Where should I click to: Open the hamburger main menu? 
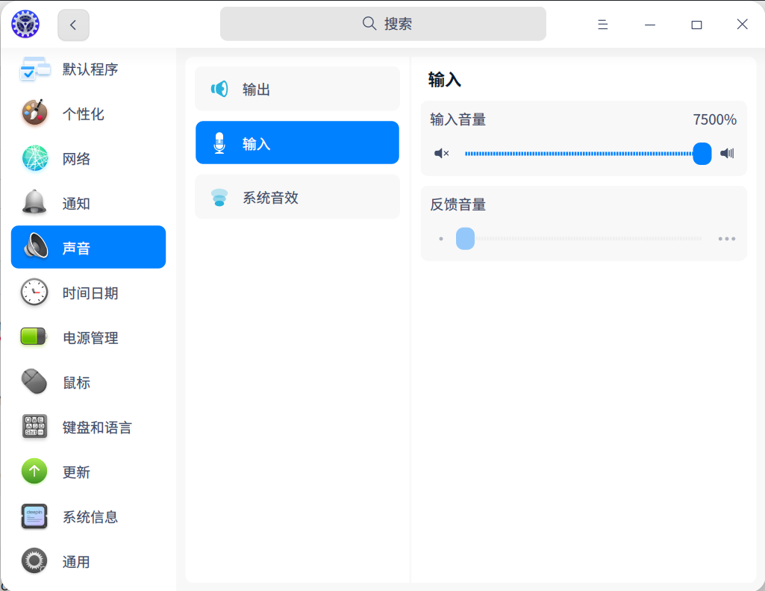[x=602, y=25]
